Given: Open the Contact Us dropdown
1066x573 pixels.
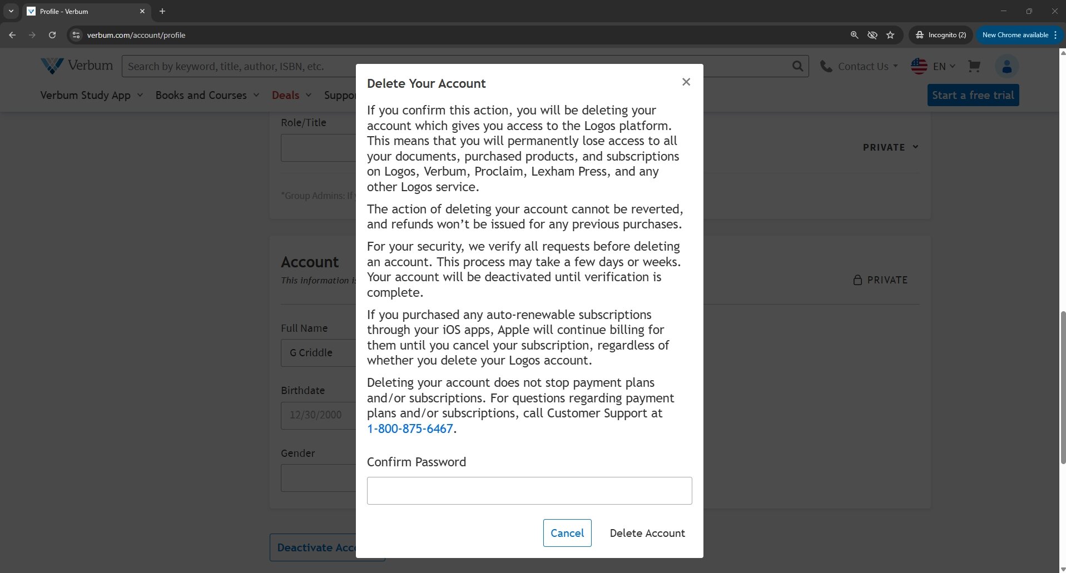Looking at the screenshot, I should click(868, 66).
